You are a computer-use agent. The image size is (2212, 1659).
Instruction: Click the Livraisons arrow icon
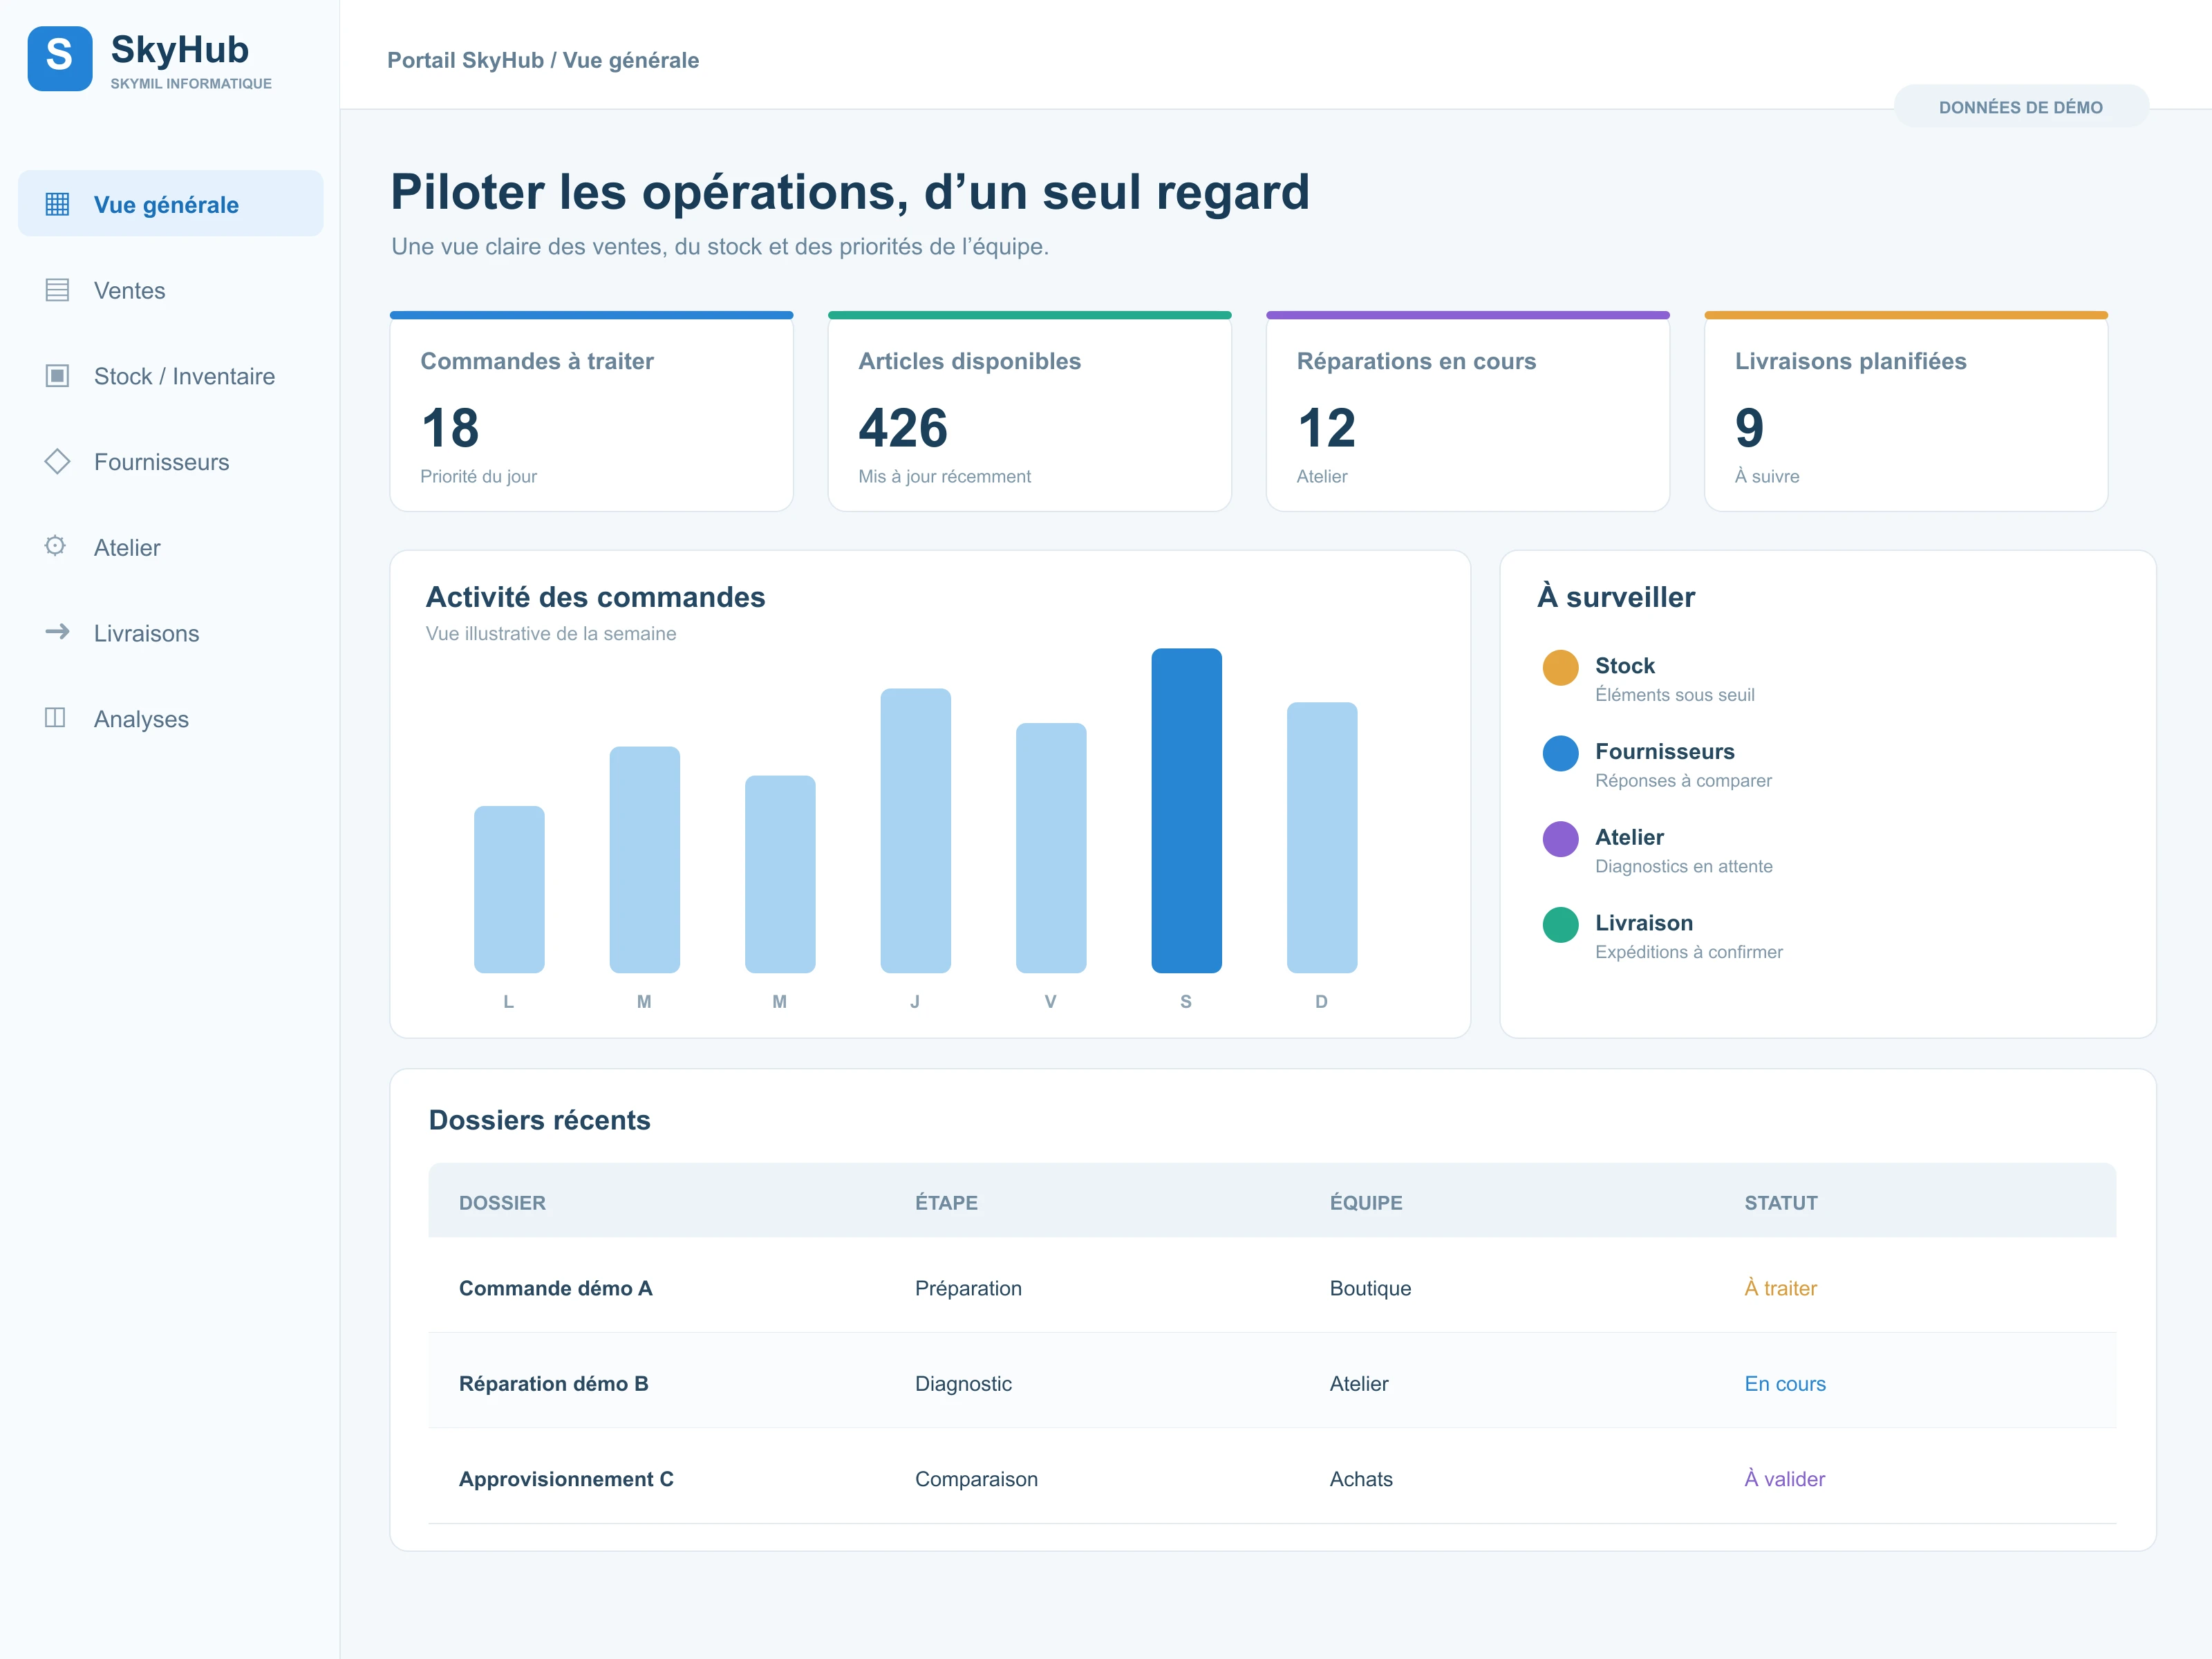point(57,632)
